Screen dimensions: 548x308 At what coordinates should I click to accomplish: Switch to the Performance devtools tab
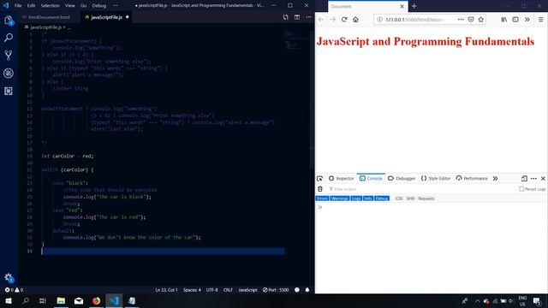coord(472,179)
